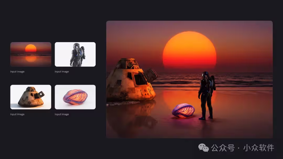The width and height of the screenshot is (283, 159).
Task: Click "Input image" label under glowing rock thumbnail
Action: [x=62, y=114]
